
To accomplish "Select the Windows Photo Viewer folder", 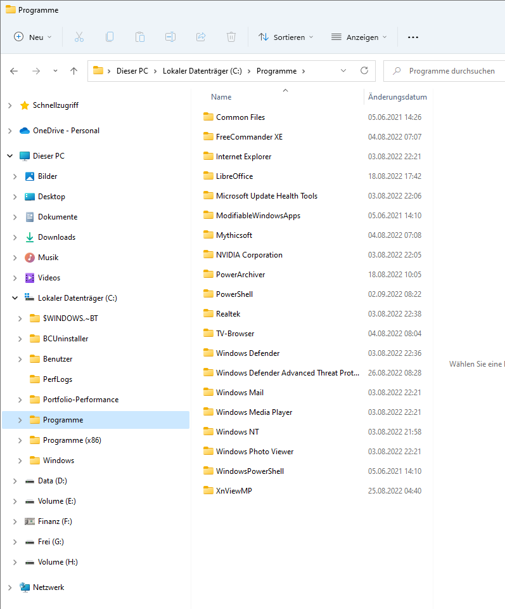I will pyautogui.click(x=255, y=451).
